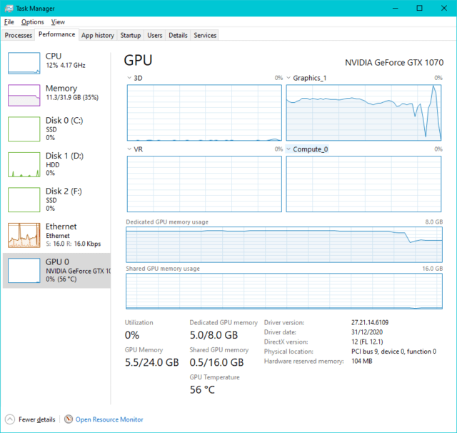Open the Startup tab
This screenshot has height=433, width=457.
tap(131, 35)
